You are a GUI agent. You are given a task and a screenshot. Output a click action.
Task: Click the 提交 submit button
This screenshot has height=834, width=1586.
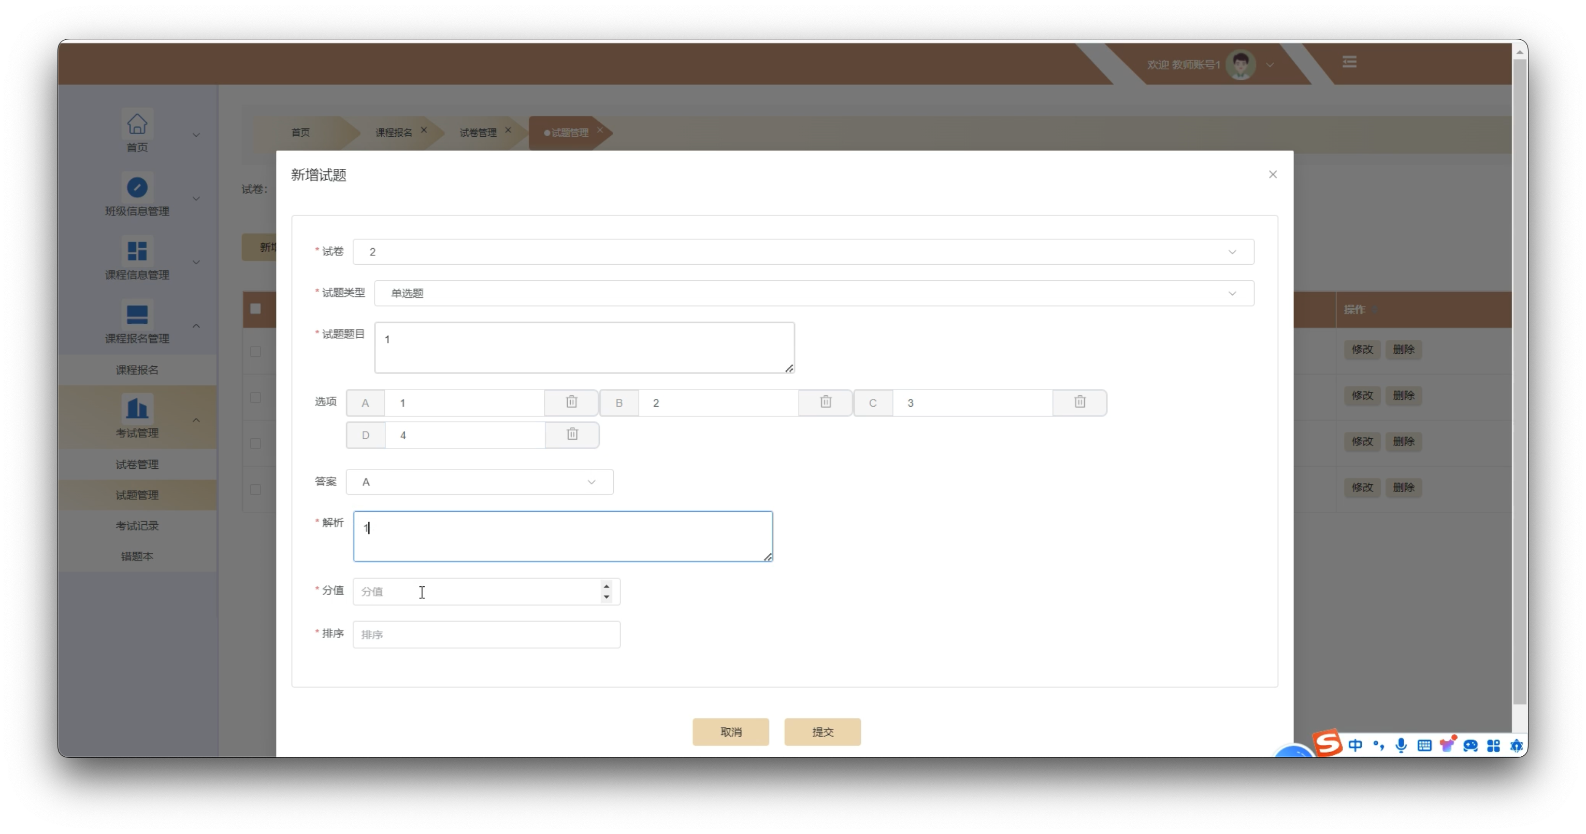822,732
